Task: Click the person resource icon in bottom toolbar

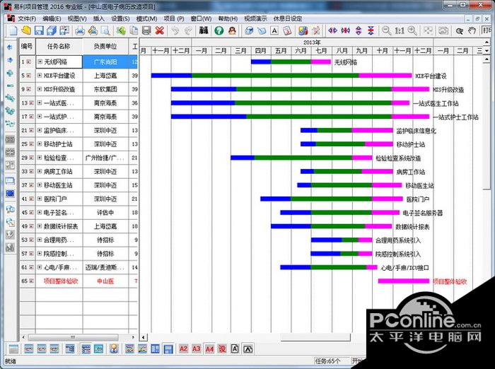Action: point(114,348)
